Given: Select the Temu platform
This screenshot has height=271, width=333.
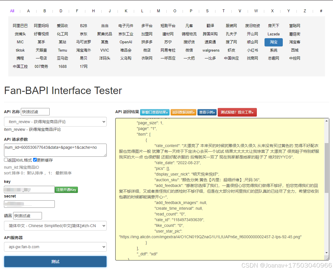Looking at the screenshot, I should click(x=62, y=50).
